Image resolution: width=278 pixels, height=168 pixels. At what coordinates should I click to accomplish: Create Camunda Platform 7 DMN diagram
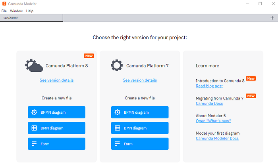point(140,128)
